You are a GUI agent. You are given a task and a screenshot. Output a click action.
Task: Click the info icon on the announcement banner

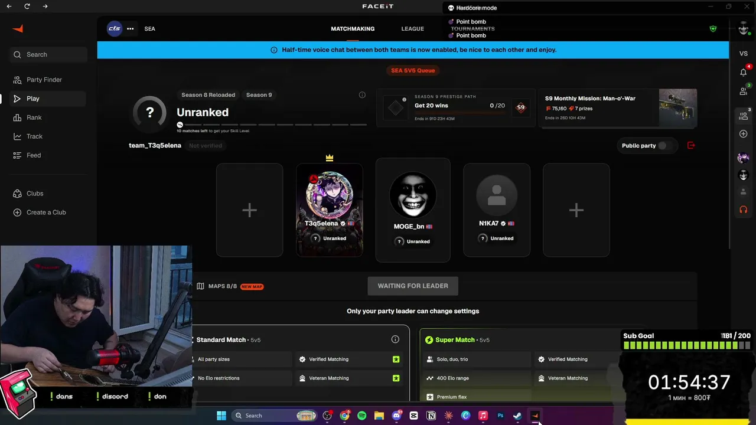click(x=273, y=50)
